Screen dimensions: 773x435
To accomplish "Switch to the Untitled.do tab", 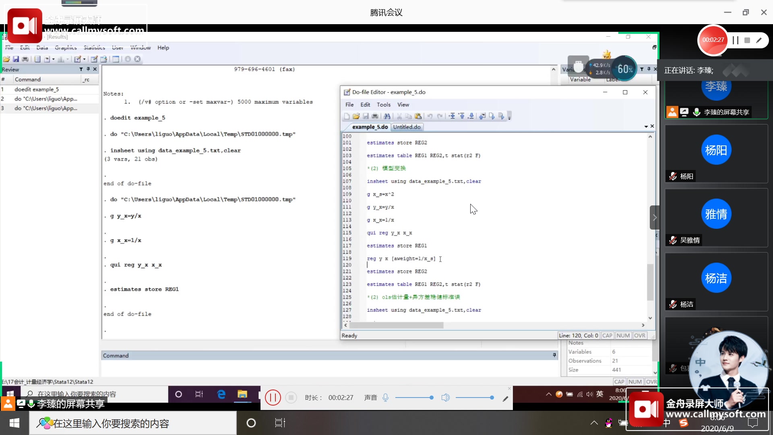I will 407,127.
